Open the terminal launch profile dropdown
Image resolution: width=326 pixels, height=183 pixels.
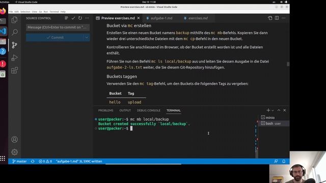point(273,110)
